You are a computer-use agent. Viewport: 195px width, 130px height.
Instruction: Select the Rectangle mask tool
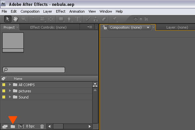pyautogui.click(x=61, y=19)
